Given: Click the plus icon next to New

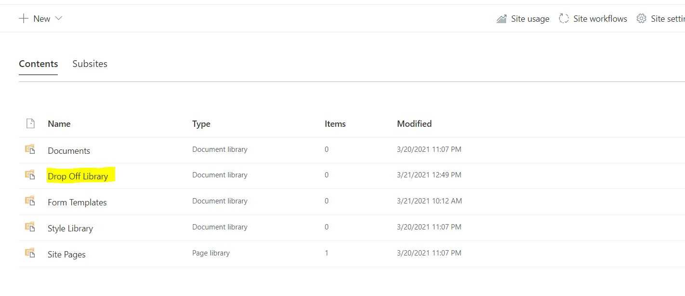Looking at the screenshot, I should point(23,18).
